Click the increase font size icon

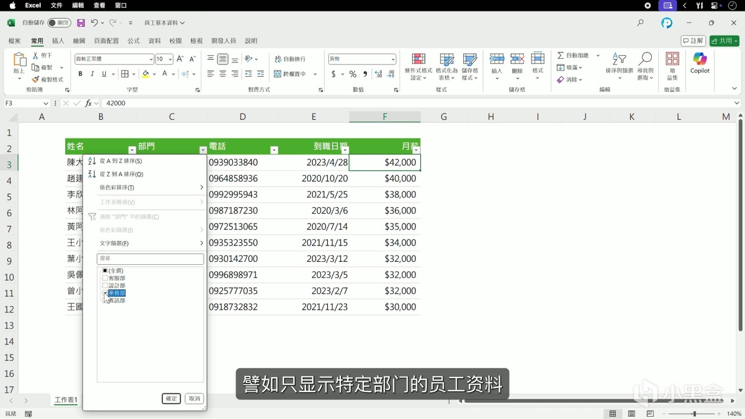[x=180, y=59]
